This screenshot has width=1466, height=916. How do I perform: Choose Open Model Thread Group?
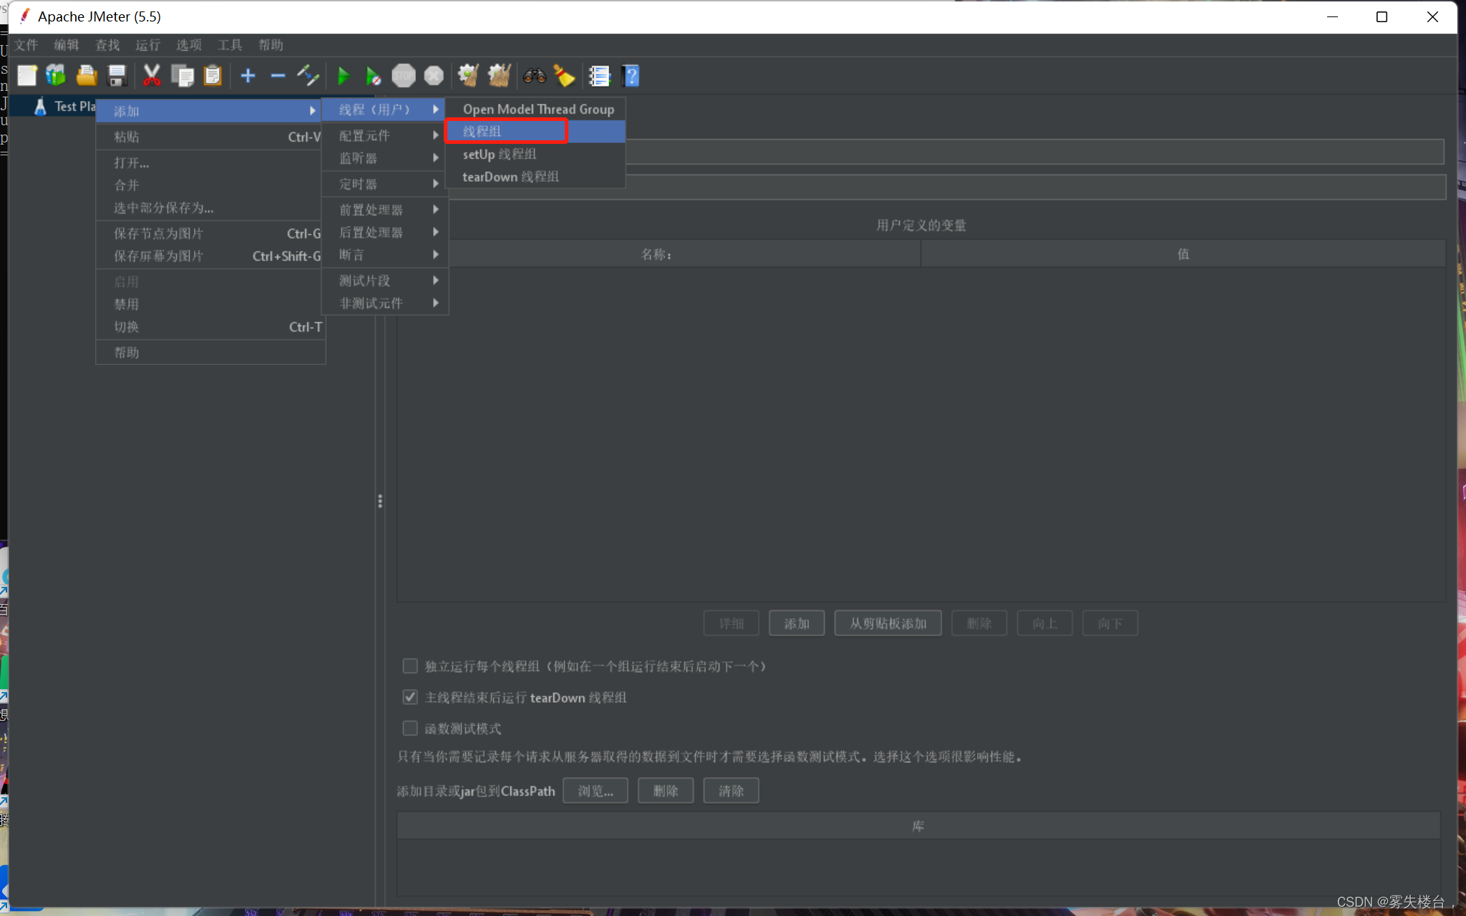[x=535, y=109]
